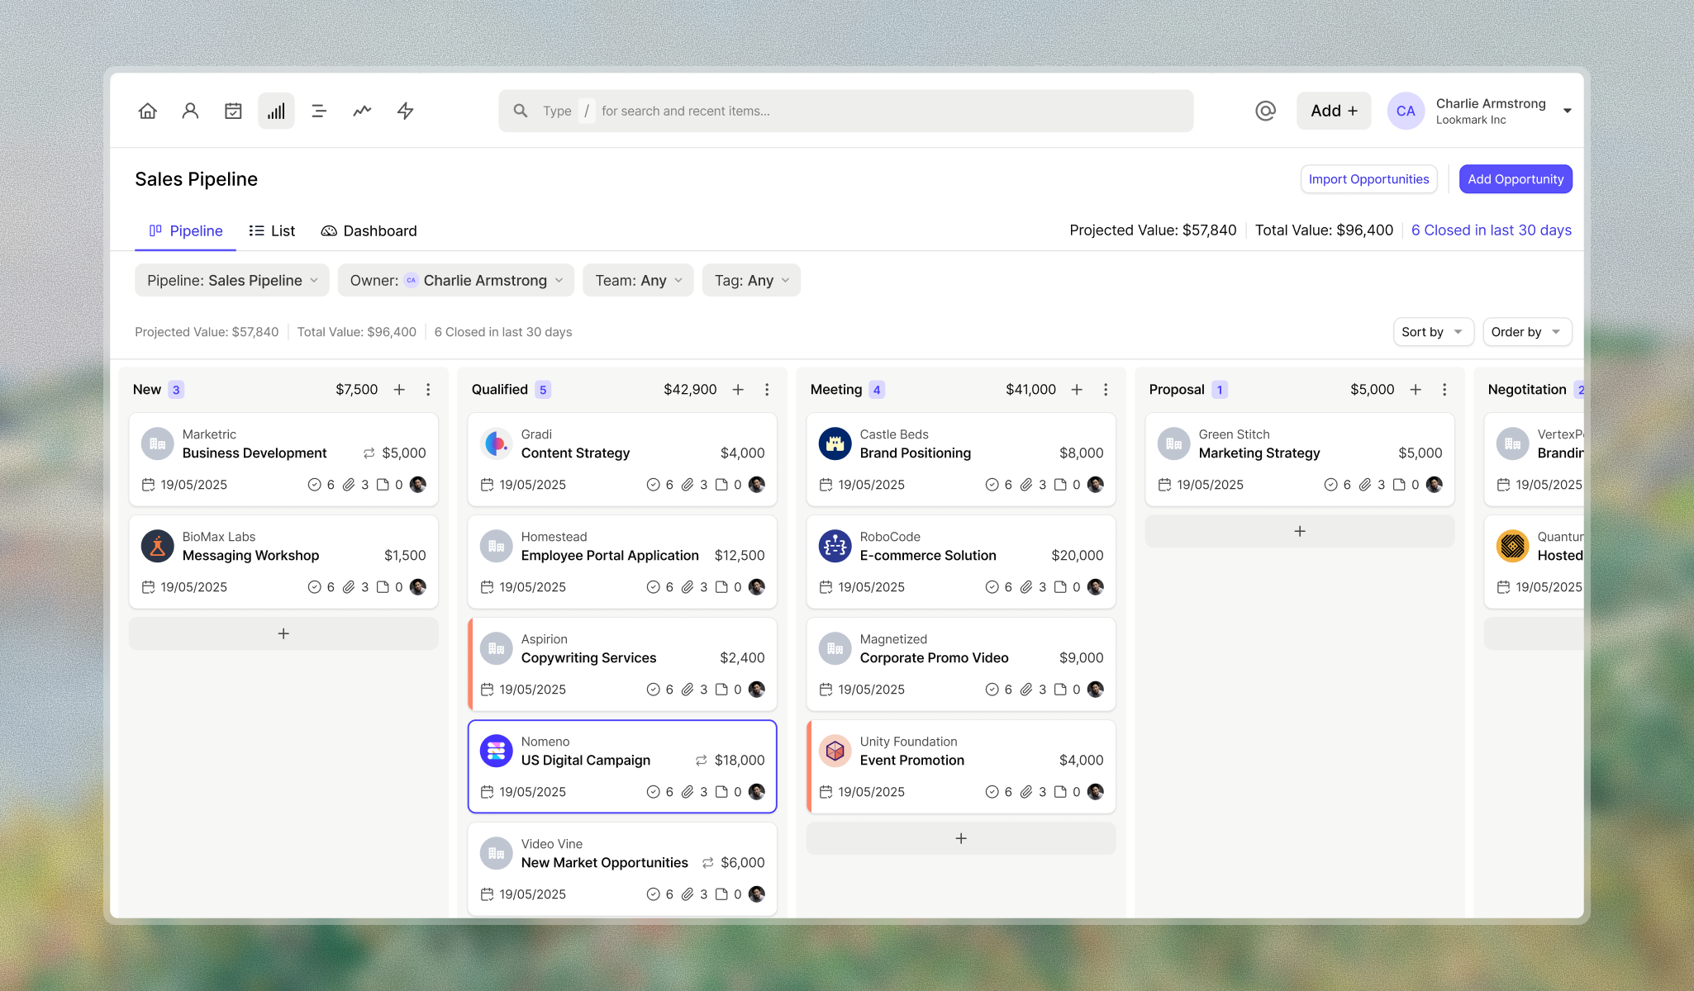Switch to the List tab
The height and width of the screenshot is (991, 1694).
click(x=272, y=231)
